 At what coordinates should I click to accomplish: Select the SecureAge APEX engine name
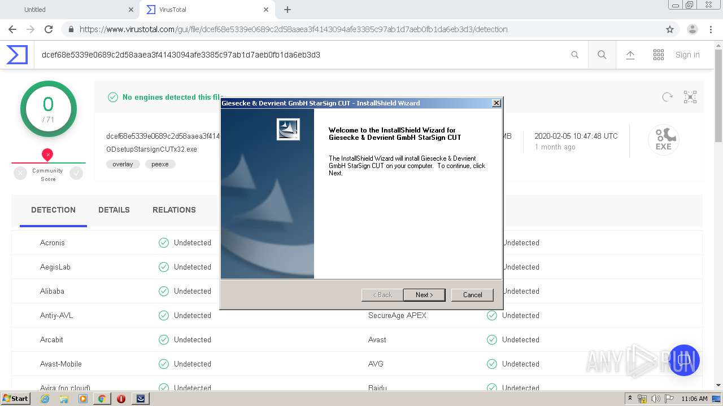[397, 315]
